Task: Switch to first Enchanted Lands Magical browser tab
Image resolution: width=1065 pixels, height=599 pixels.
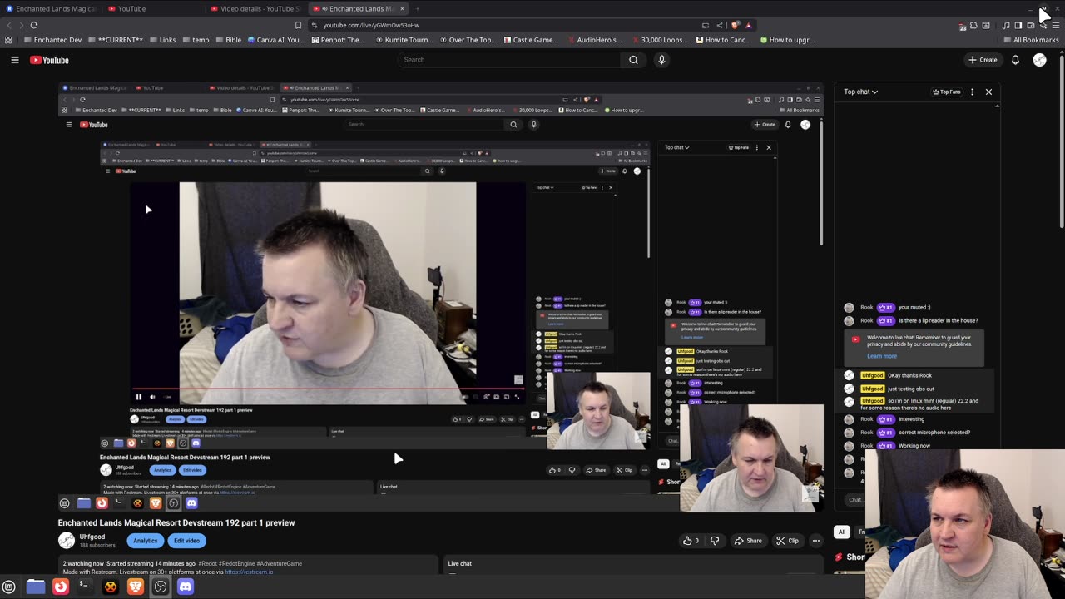Action: (51, 9)
